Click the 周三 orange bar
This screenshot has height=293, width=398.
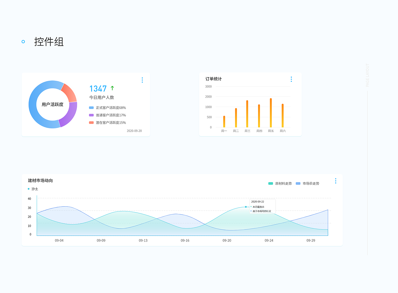click(247, 114)
